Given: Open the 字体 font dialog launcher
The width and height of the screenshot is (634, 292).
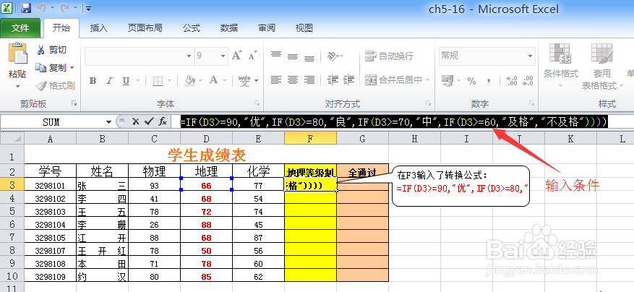Looking at the screenshot, I should [257, 103].
